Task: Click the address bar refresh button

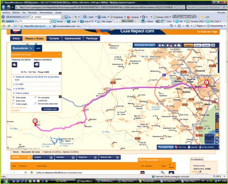Action: pos(179,7)
